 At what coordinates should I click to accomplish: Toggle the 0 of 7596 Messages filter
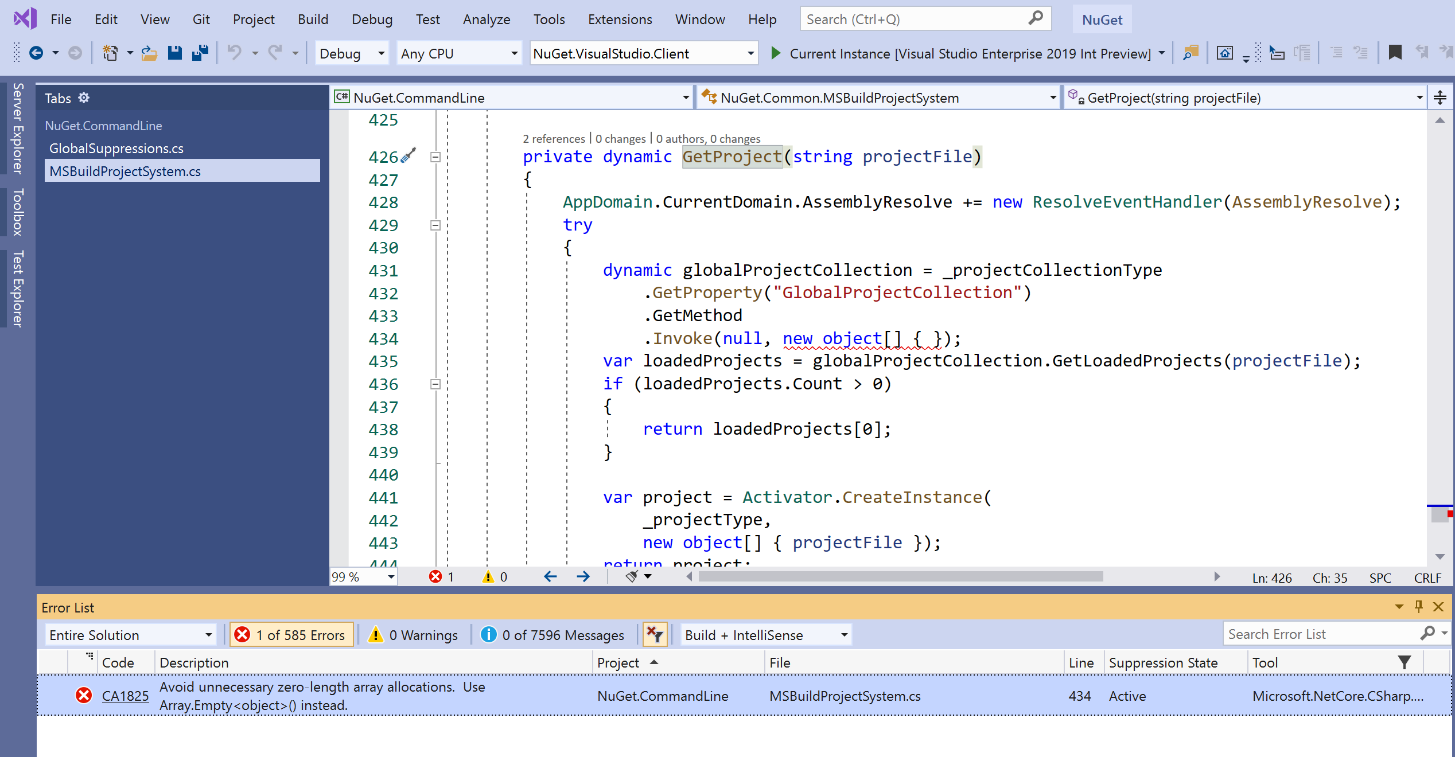click(x=553, y=634)
